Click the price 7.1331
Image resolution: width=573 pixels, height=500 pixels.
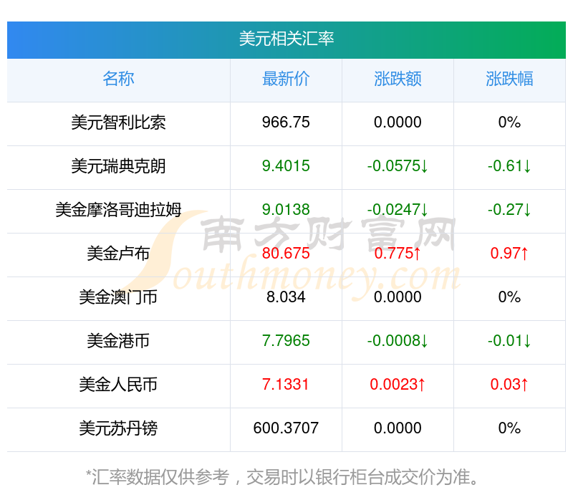click(x=286, y=385)
